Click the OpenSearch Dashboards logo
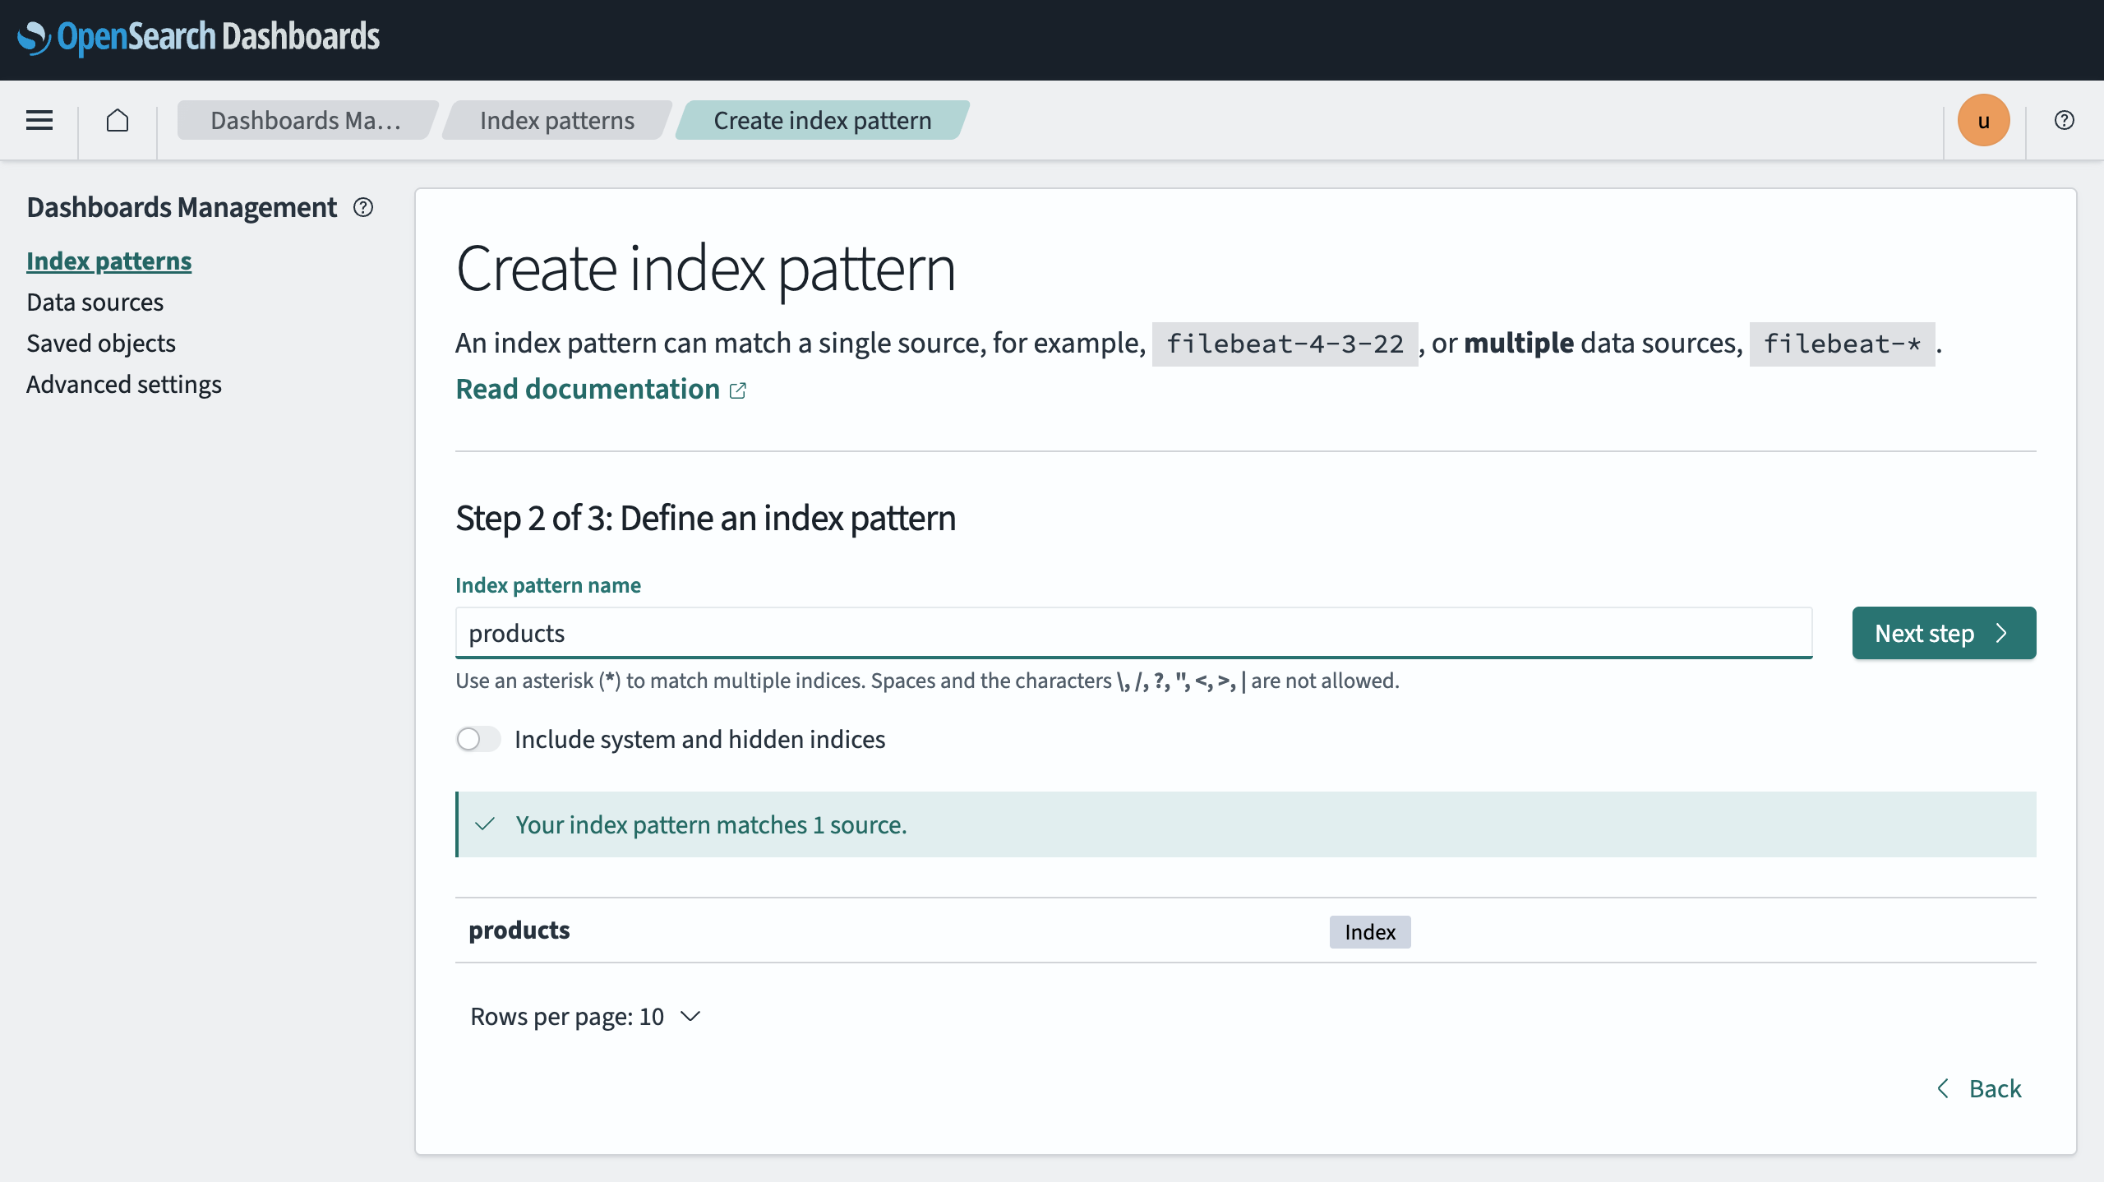Screen dimensions: 2104x1182 point(198,37)
